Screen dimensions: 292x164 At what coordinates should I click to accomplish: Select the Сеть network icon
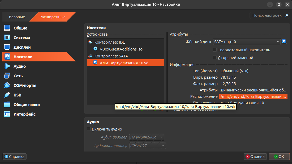[7, 76]
